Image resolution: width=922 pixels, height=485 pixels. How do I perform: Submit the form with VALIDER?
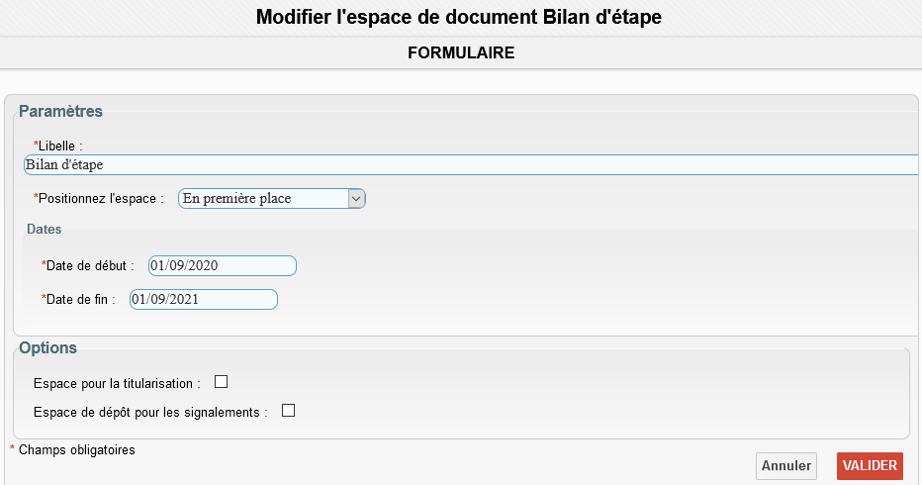point(870,466)
